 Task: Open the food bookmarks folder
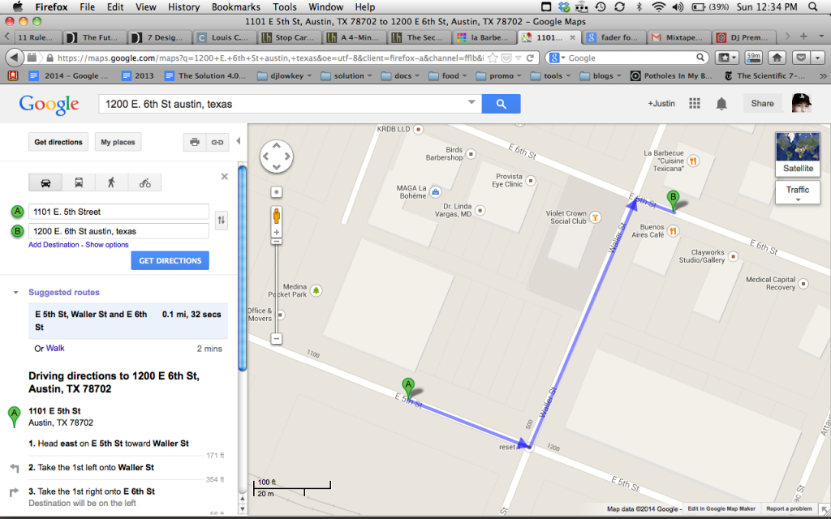[447, 75]
